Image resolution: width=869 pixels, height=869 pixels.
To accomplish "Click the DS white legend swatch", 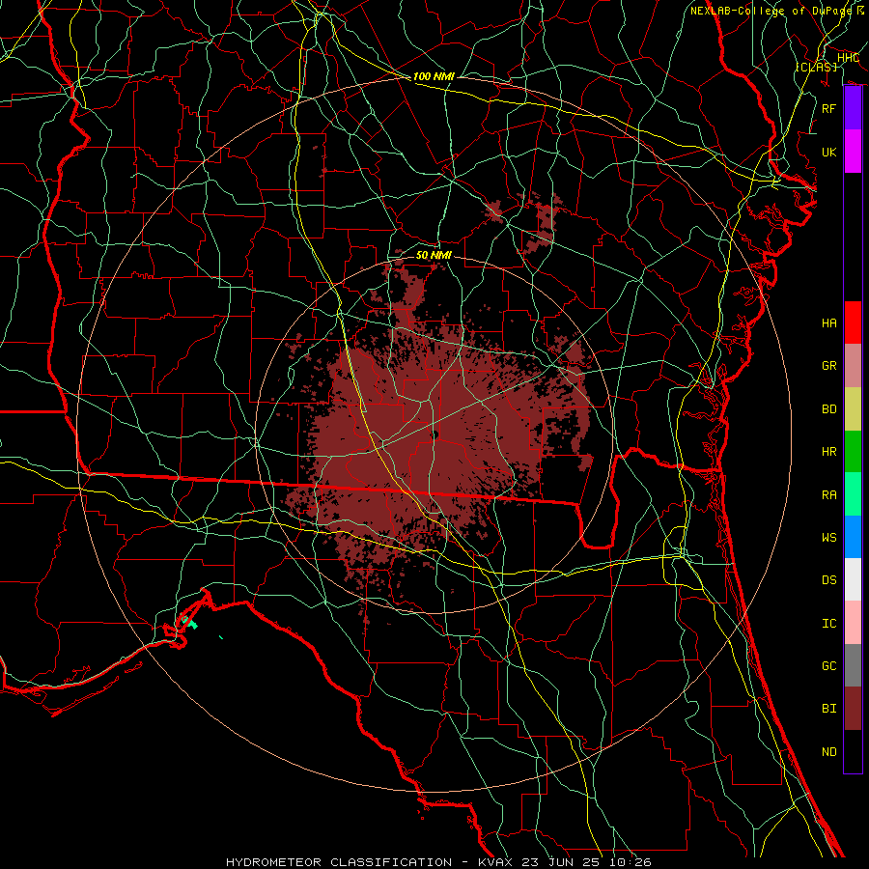I will pyautogui.click(x=853, y=579).
